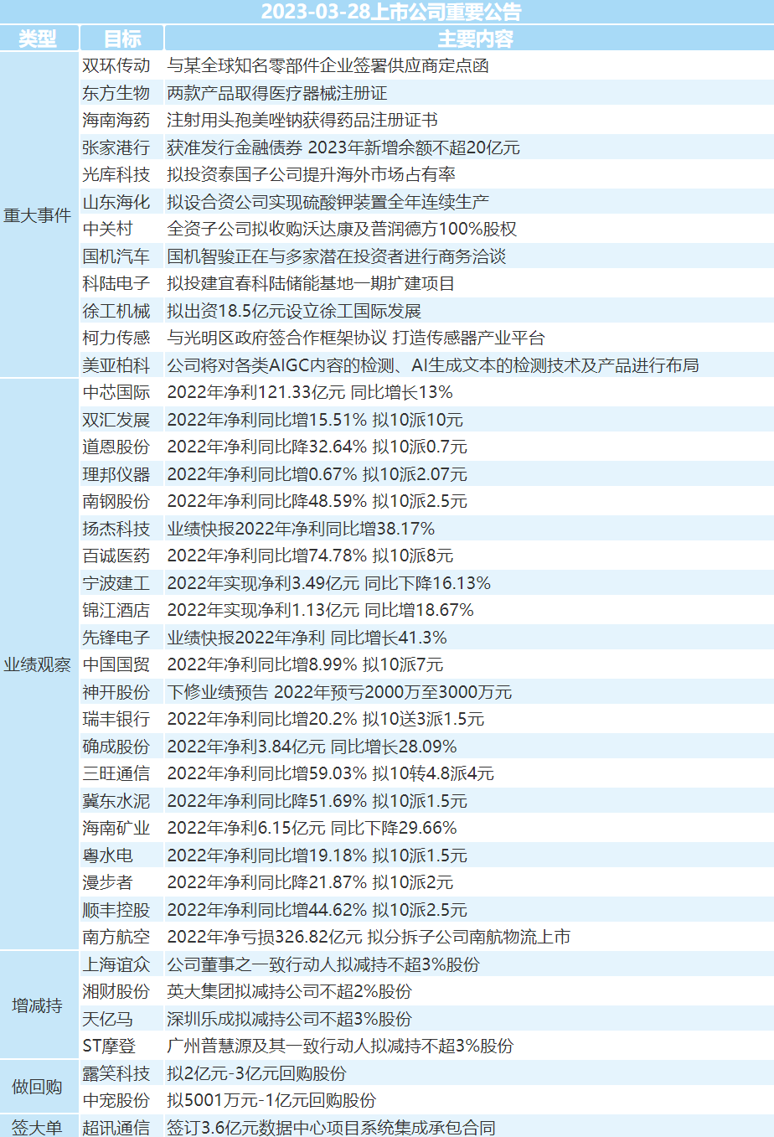774x1137 pixels.
Task: Select stock name 道恩股份
Action: [x=116, y=447]
